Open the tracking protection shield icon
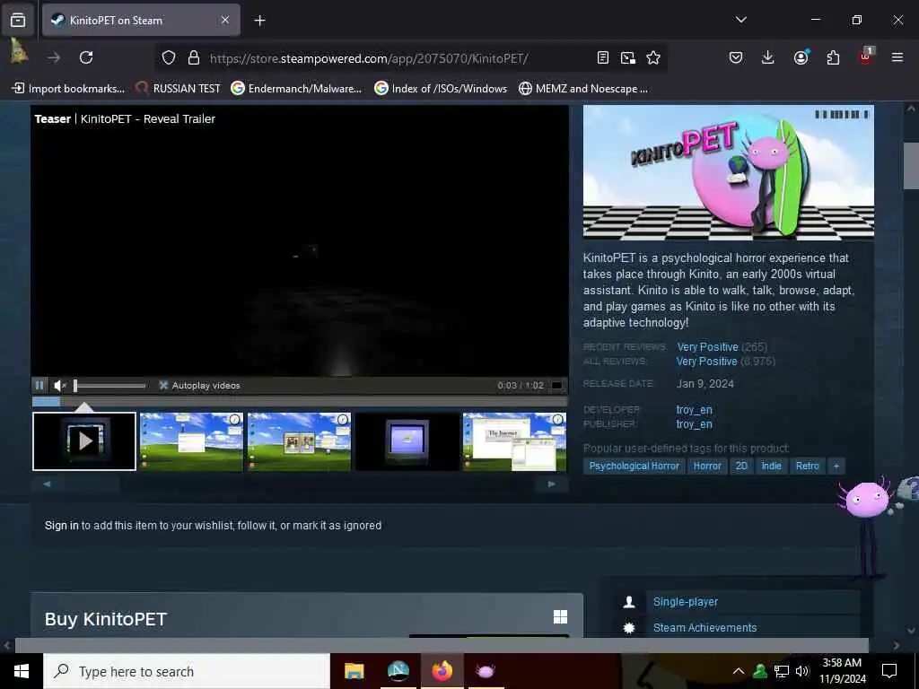919x689 pixels. 169,58
